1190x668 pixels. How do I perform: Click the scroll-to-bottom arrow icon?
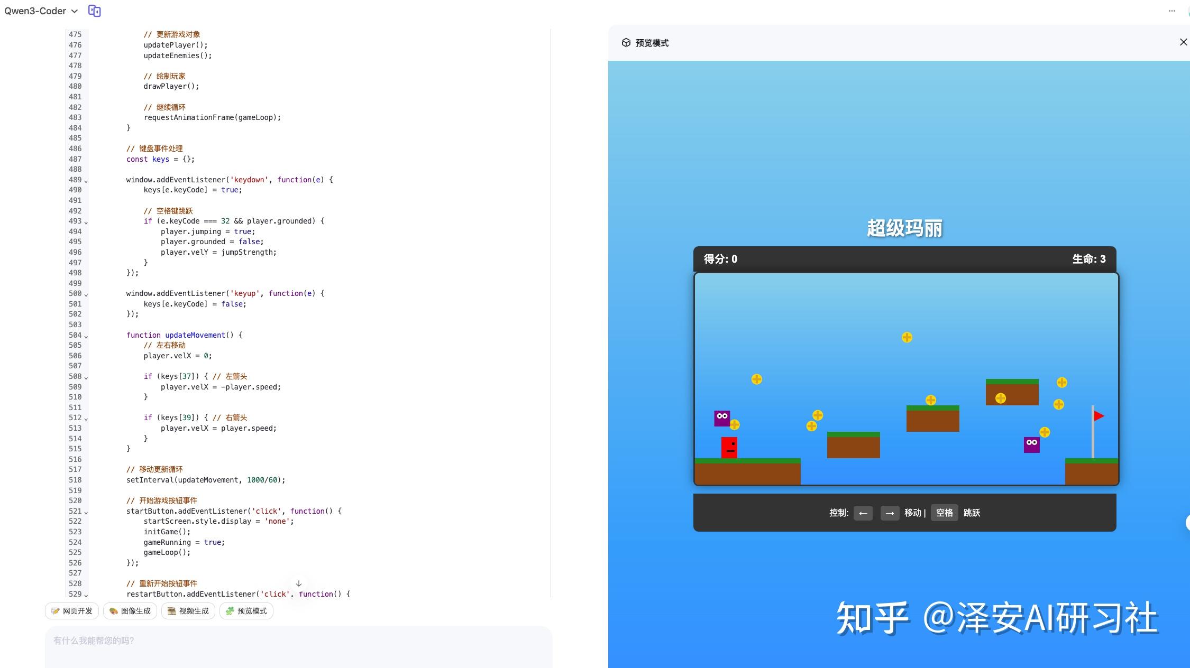pos(299,583)
